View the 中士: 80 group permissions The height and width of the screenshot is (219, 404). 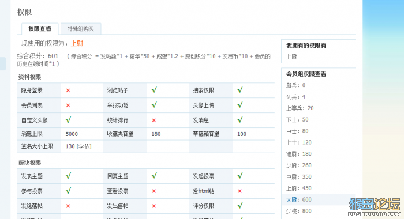pyautogui.click(x=297, y=131)
